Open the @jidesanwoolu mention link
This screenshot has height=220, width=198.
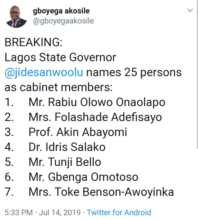point(45,73)
